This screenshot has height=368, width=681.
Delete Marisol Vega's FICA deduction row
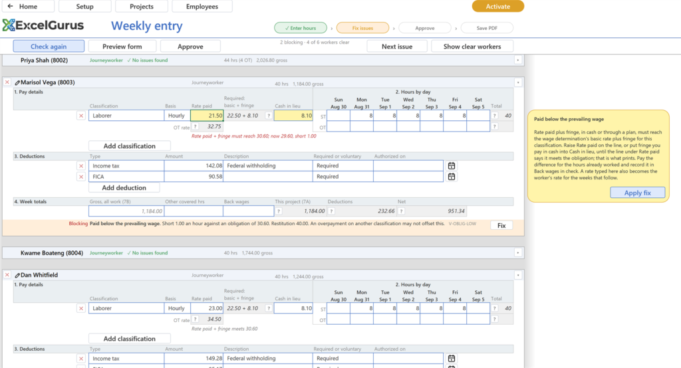pyautogui.click(x=80, y=177)
